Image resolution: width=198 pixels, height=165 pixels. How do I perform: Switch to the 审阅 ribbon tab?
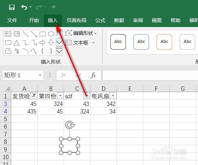click(138, 20)
